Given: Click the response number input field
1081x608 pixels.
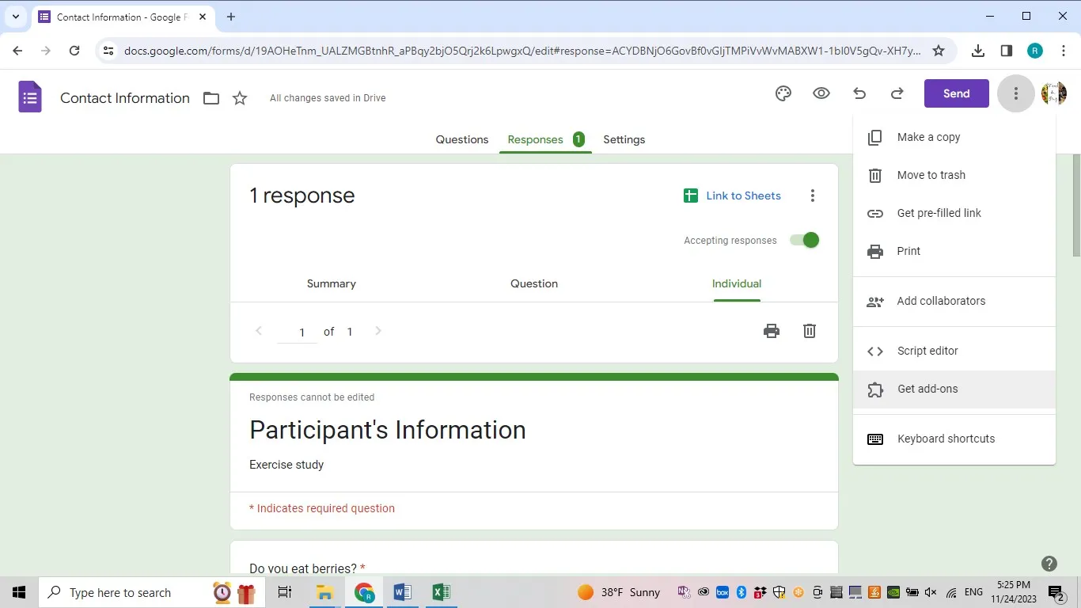Looking at the screenshot, I should (x=301, y=331).
